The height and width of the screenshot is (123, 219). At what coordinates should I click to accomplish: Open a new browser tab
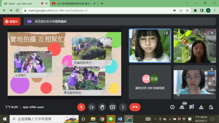click(102, 3)
